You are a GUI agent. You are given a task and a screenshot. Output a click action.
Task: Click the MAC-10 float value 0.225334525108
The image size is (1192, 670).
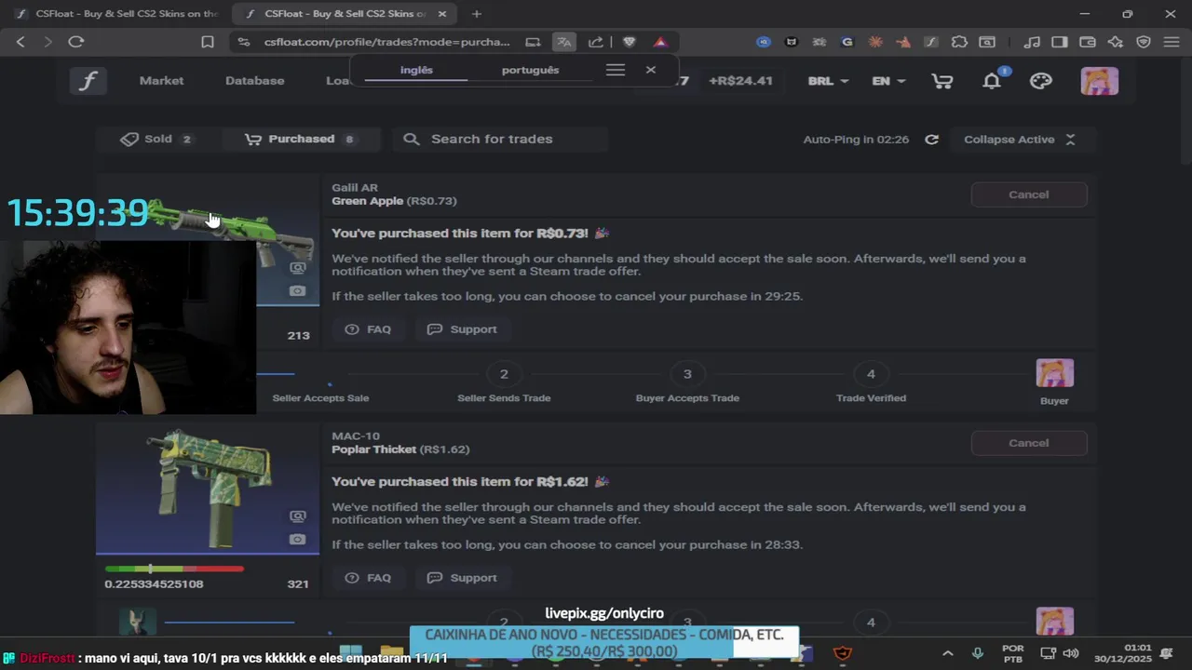click(154, 584)
